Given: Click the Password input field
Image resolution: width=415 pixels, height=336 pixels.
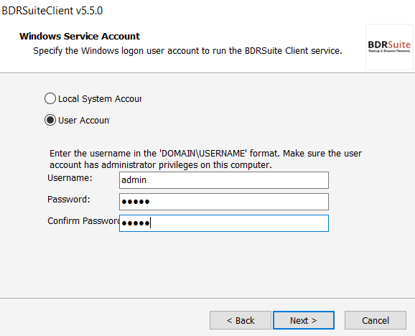Looking at the screenshot, I should [x=224, y=202].
